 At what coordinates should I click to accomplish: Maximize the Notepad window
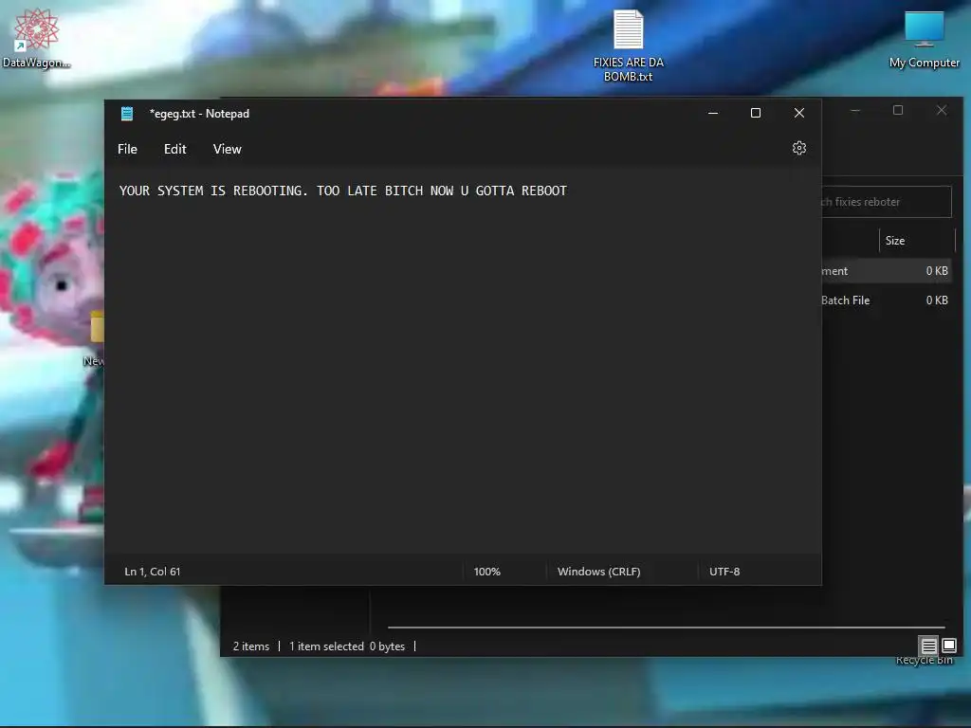756,113
